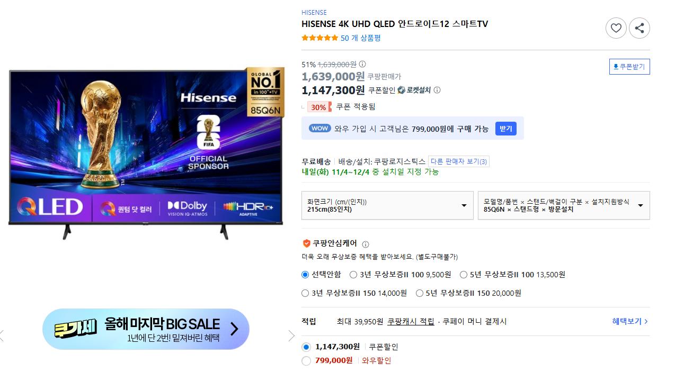The image size is (684, 372).
Task: View other sellers 다른 판매자 보기(3)
Action: pyautogui.click(x=459, y=161)
